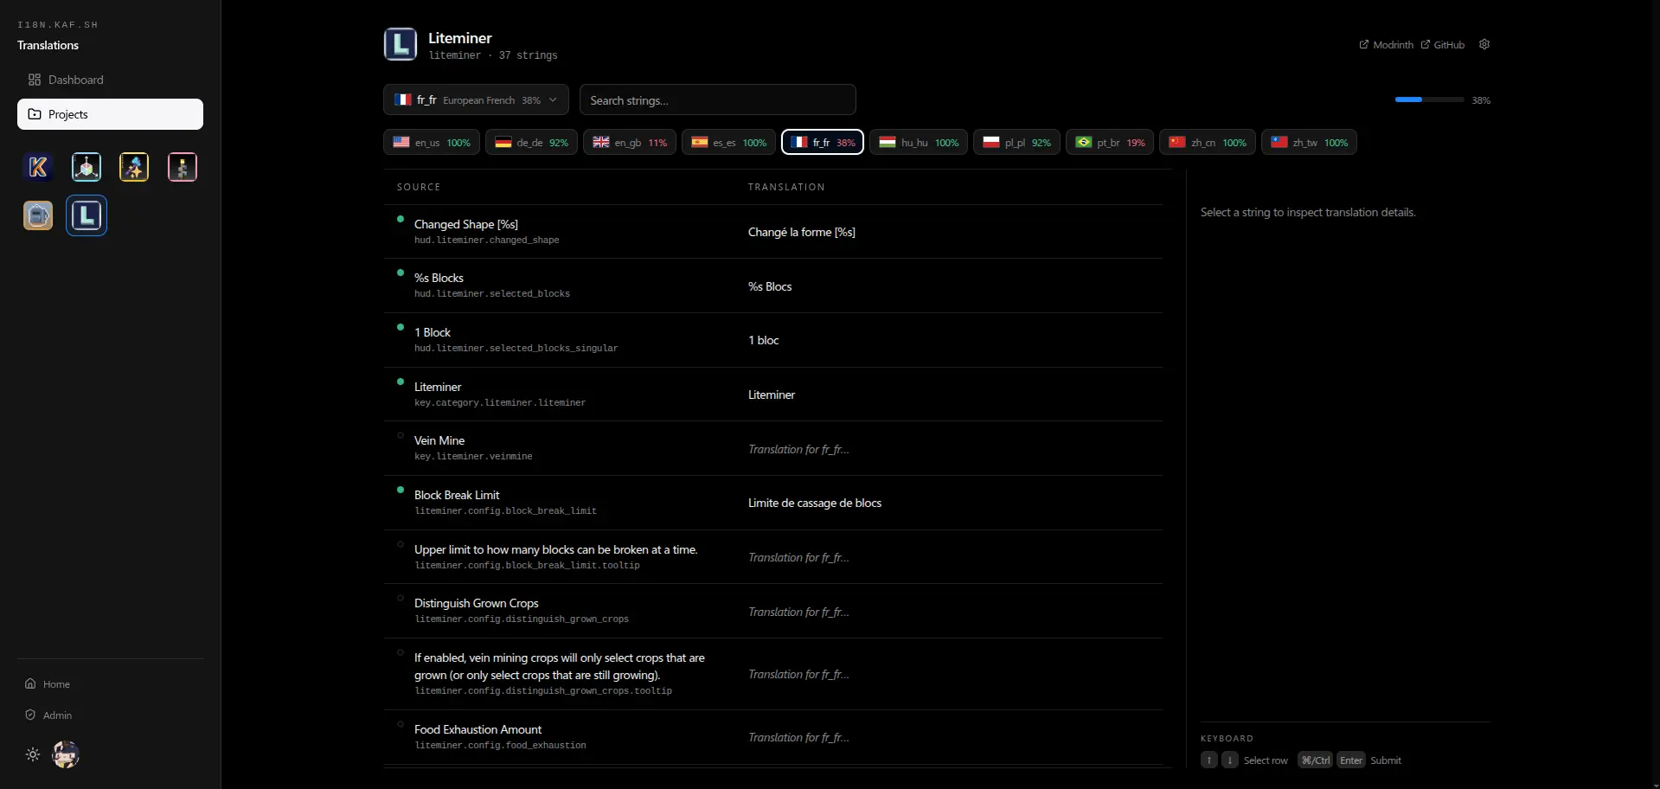Open project settings gear icon
Screen dimensions: 1660x789
coord(1484,44)
